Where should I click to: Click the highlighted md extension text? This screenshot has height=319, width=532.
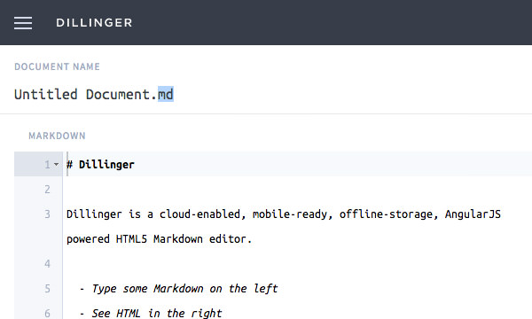pos(166,94)
